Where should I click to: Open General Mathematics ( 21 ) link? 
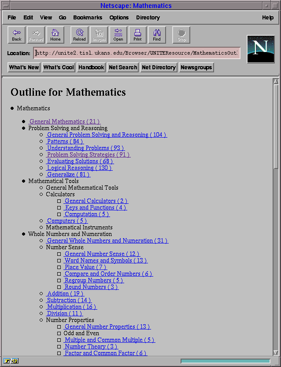[x=64, y=121]
